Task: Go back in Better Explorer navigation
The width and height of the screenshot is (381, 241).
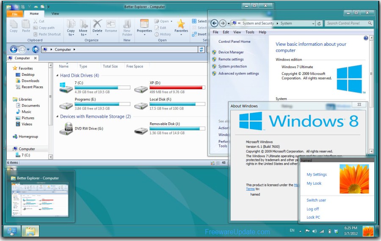Action: coord(14,50)
